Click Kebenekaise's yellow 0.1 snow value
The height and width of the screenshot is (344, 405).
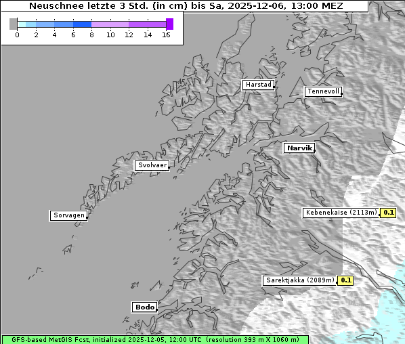coord(388,213)
